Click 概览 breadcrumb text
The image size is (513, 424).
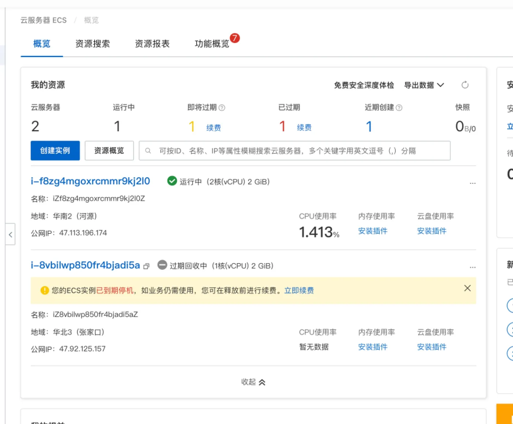[91, 20]
